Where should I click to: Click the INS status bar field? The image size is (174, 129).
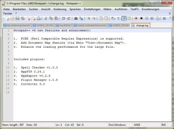[164, 125]
